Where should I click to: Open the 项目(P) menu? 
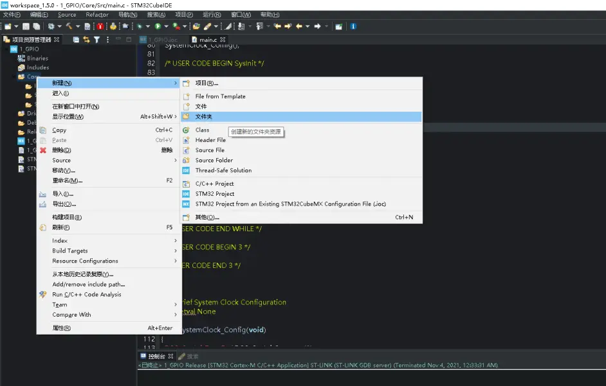coord(184,15)
